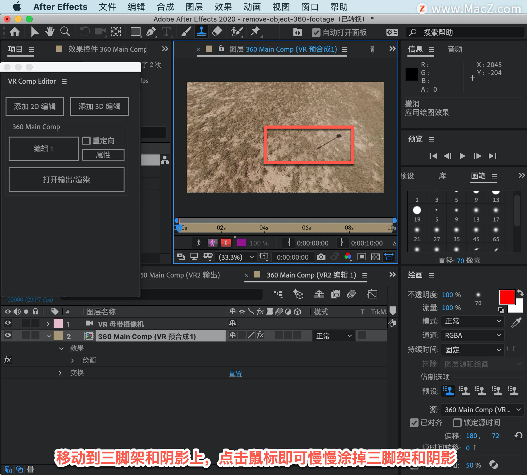
Task: Enable the 重定向 checkbox
Action: tap(86, 141)
